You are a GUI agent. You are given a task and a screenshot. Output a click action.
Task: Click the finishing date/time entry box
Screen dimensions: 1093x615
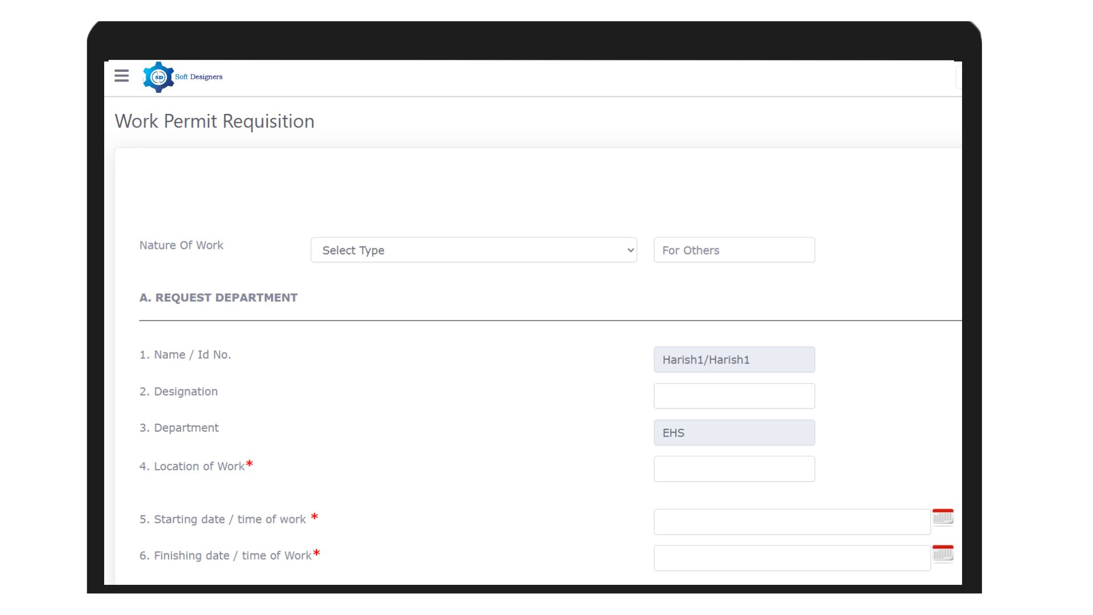pos(791,557)
